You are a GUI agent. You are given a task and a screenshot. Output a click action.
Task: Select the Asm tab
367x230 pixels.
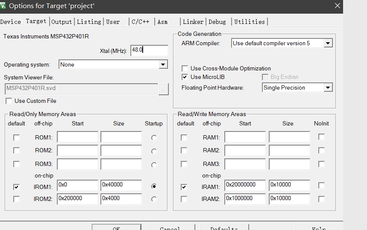point(163,22)
